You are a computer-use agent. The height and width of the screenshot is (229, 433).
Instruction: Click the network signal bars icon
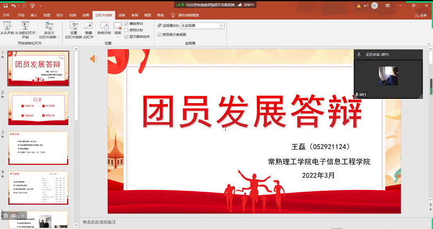click(178, 5)
